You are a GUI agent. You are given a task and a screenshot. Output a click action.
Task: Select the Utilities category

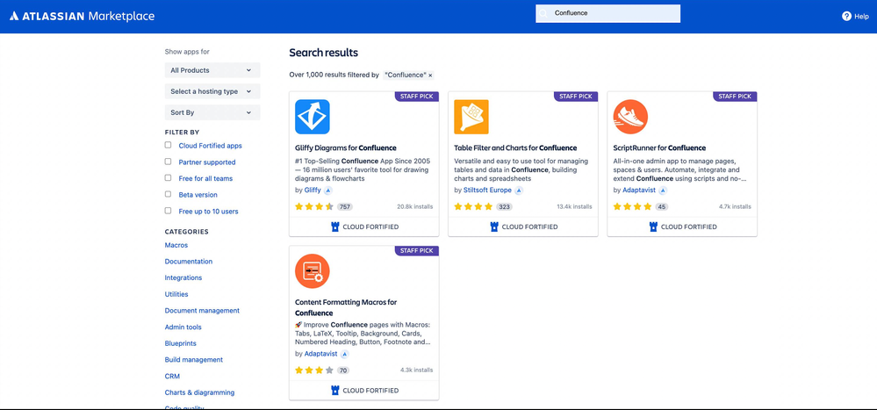click(176, 294)
